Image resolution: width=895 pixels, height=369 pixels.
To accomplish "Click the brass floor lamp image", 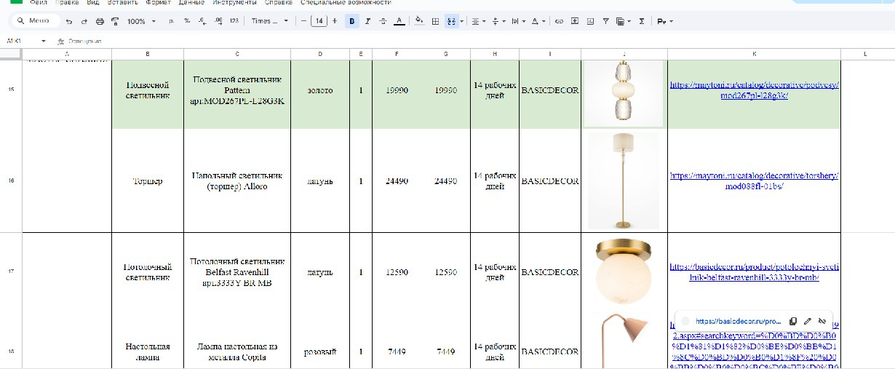I will click(x=624, y=180).
